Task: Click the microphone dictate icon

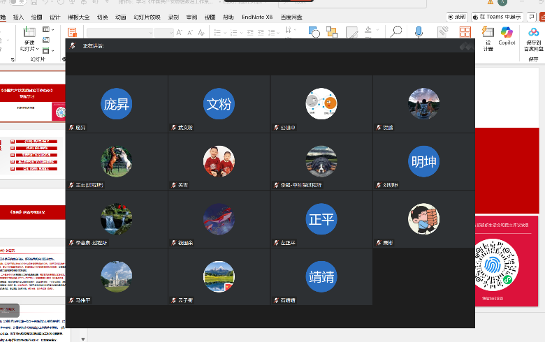Action: pos(419,31)
